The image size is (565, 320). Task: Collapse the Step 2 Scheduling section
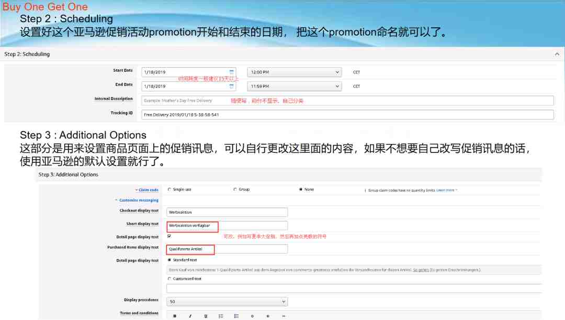click(557, 54)
